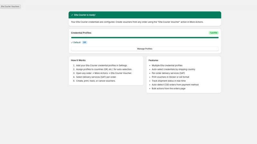Click the checkmark icon in the ready banner
Screen dimensions: 257x144
(x=72, y=15)
